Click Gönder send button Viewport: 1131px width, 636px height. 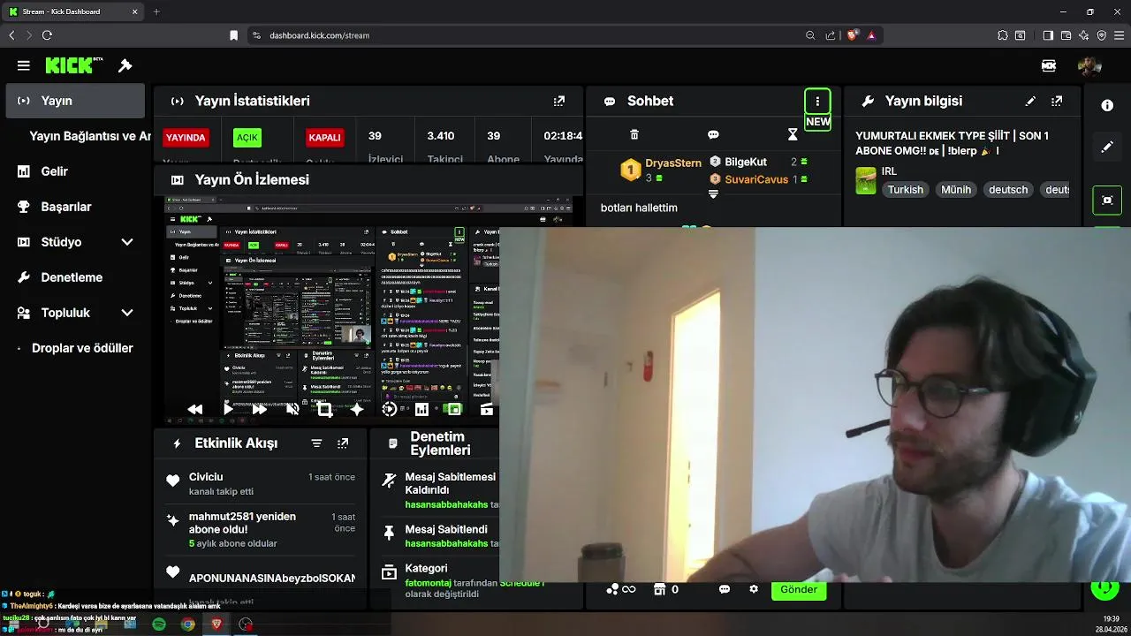799,589
